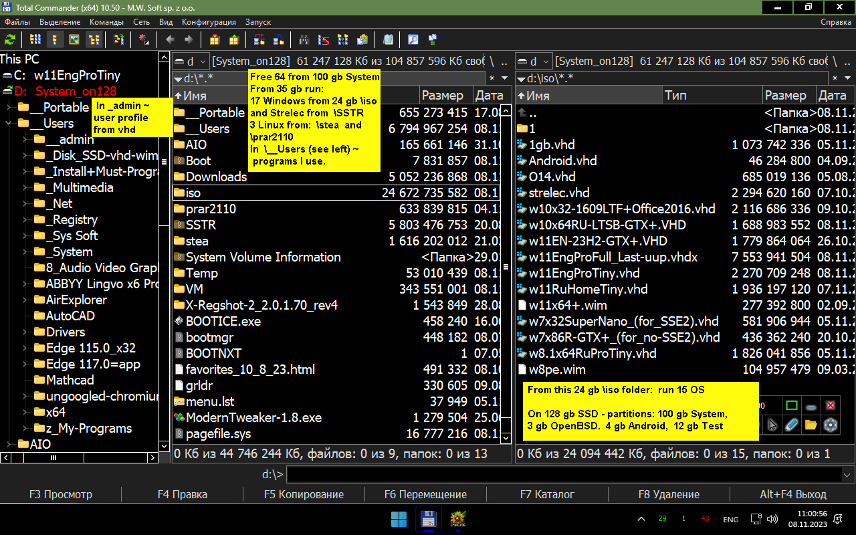Expand the AIO tree folder

click(x=9, y=444)
